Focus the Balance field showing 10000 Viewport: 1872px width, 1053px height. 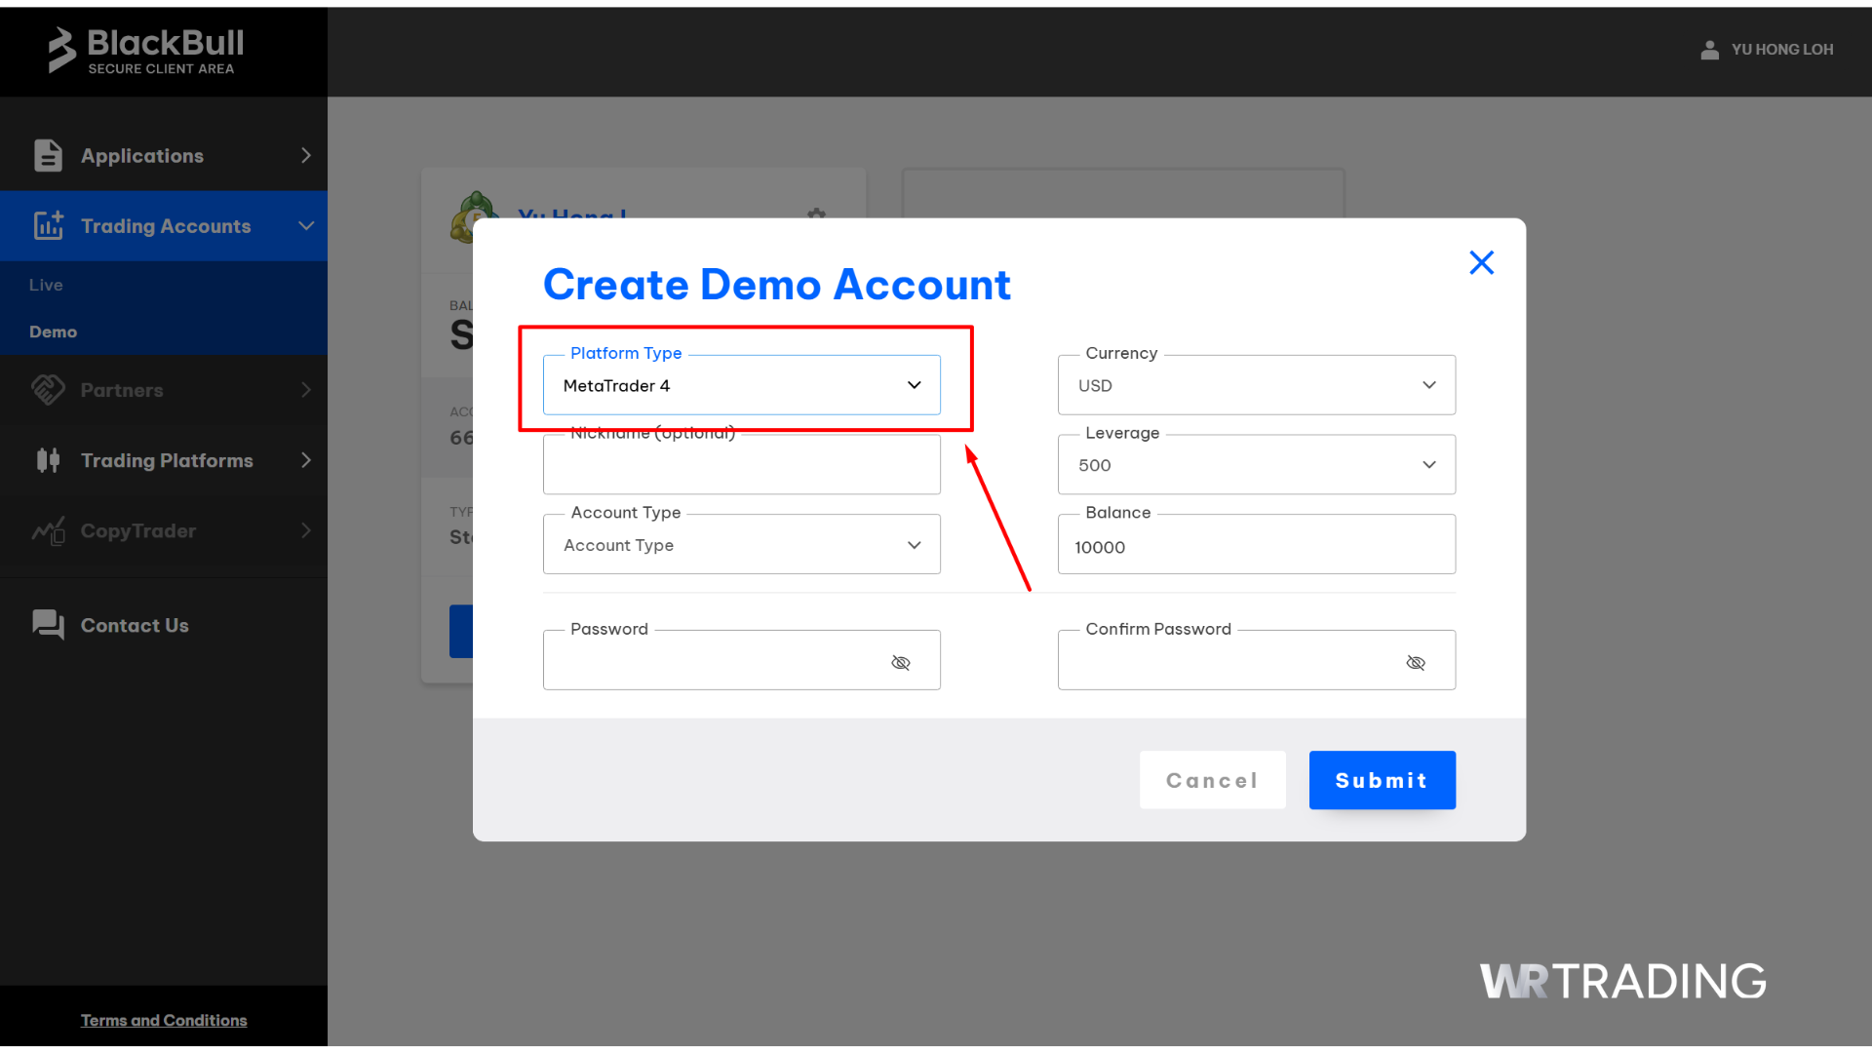click(1256, 545)
